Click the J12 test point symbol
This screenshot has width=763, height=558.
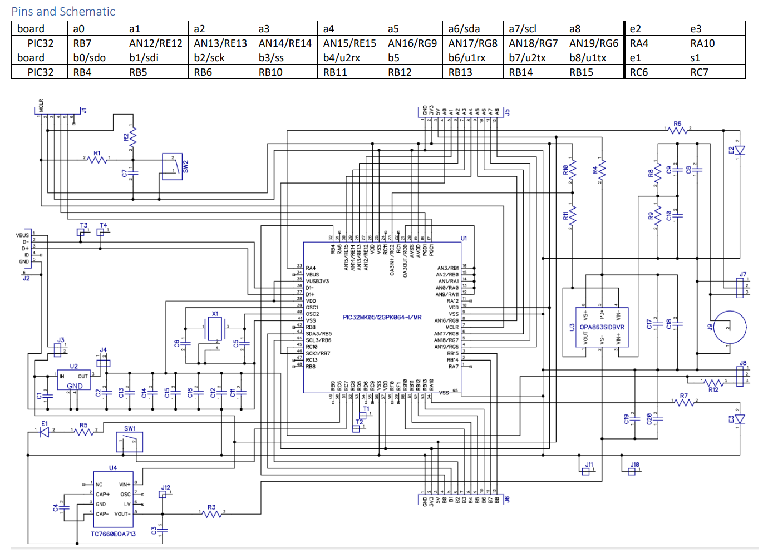[163, 494]
